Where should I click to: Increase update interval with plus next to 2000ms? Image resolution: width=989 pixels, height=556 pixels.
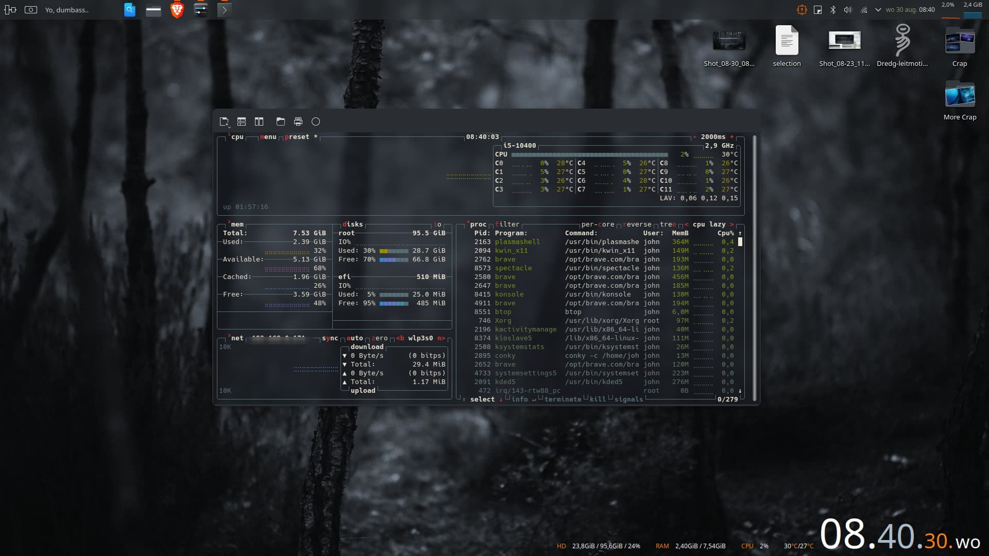[731, 137]
